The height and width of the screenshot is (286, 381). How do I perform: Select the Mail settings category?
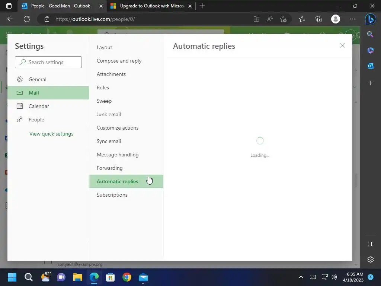48,93
